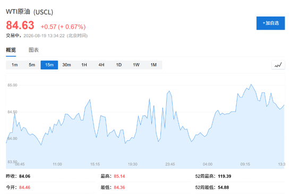Image resolution: width=292 pixels, height=194 pixels.
Task: Click the current price 84.63
Action: click(20, 25)
